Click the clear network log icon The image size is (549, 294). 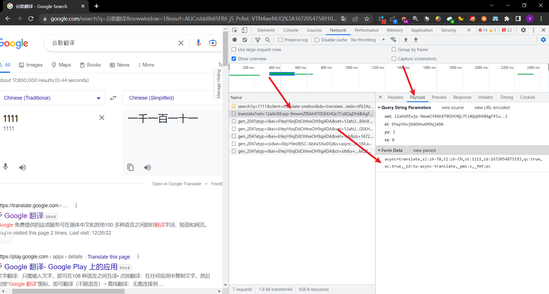245,40
